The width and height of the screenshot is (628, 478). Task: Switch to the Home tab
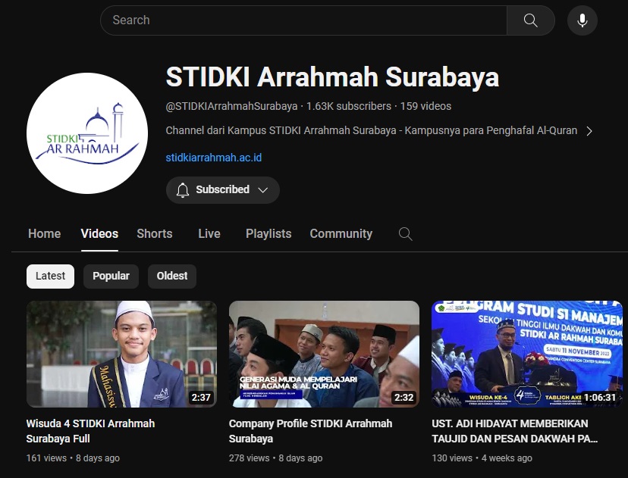coord(45,233)
